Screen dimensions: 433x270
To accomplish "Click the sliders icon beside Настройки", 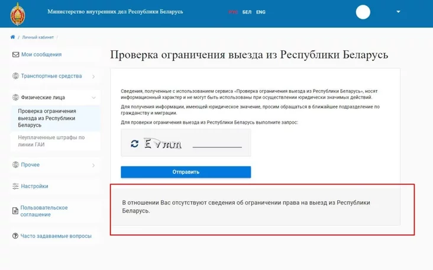I will (x=15, y=187).
